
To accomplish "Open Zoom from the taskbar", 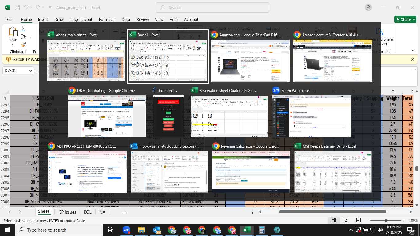I will click(x=126, y=230).
